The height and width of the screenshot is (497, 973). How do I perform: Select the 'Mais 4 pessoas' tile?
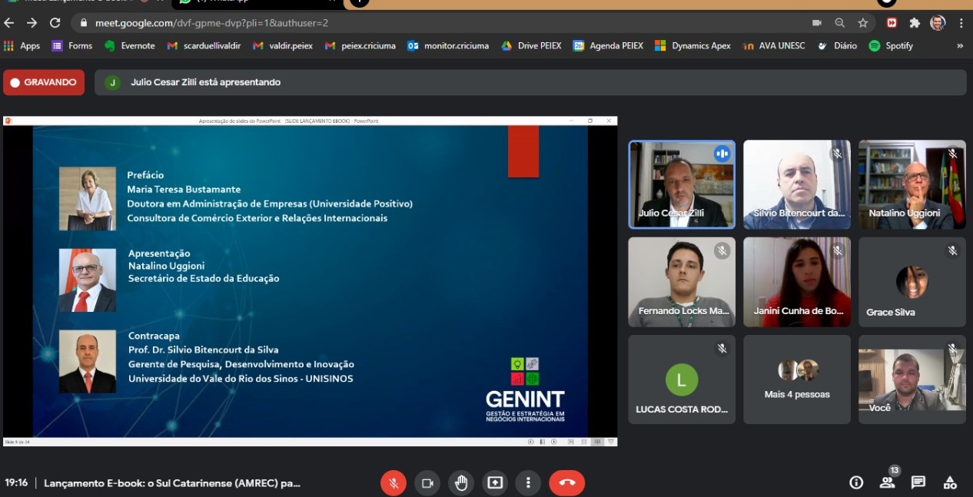[796, 379]
